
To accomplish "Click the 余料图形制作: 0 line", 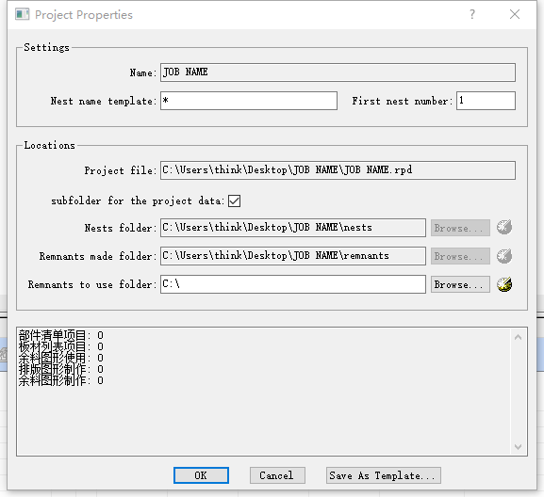I will point(61,380).
